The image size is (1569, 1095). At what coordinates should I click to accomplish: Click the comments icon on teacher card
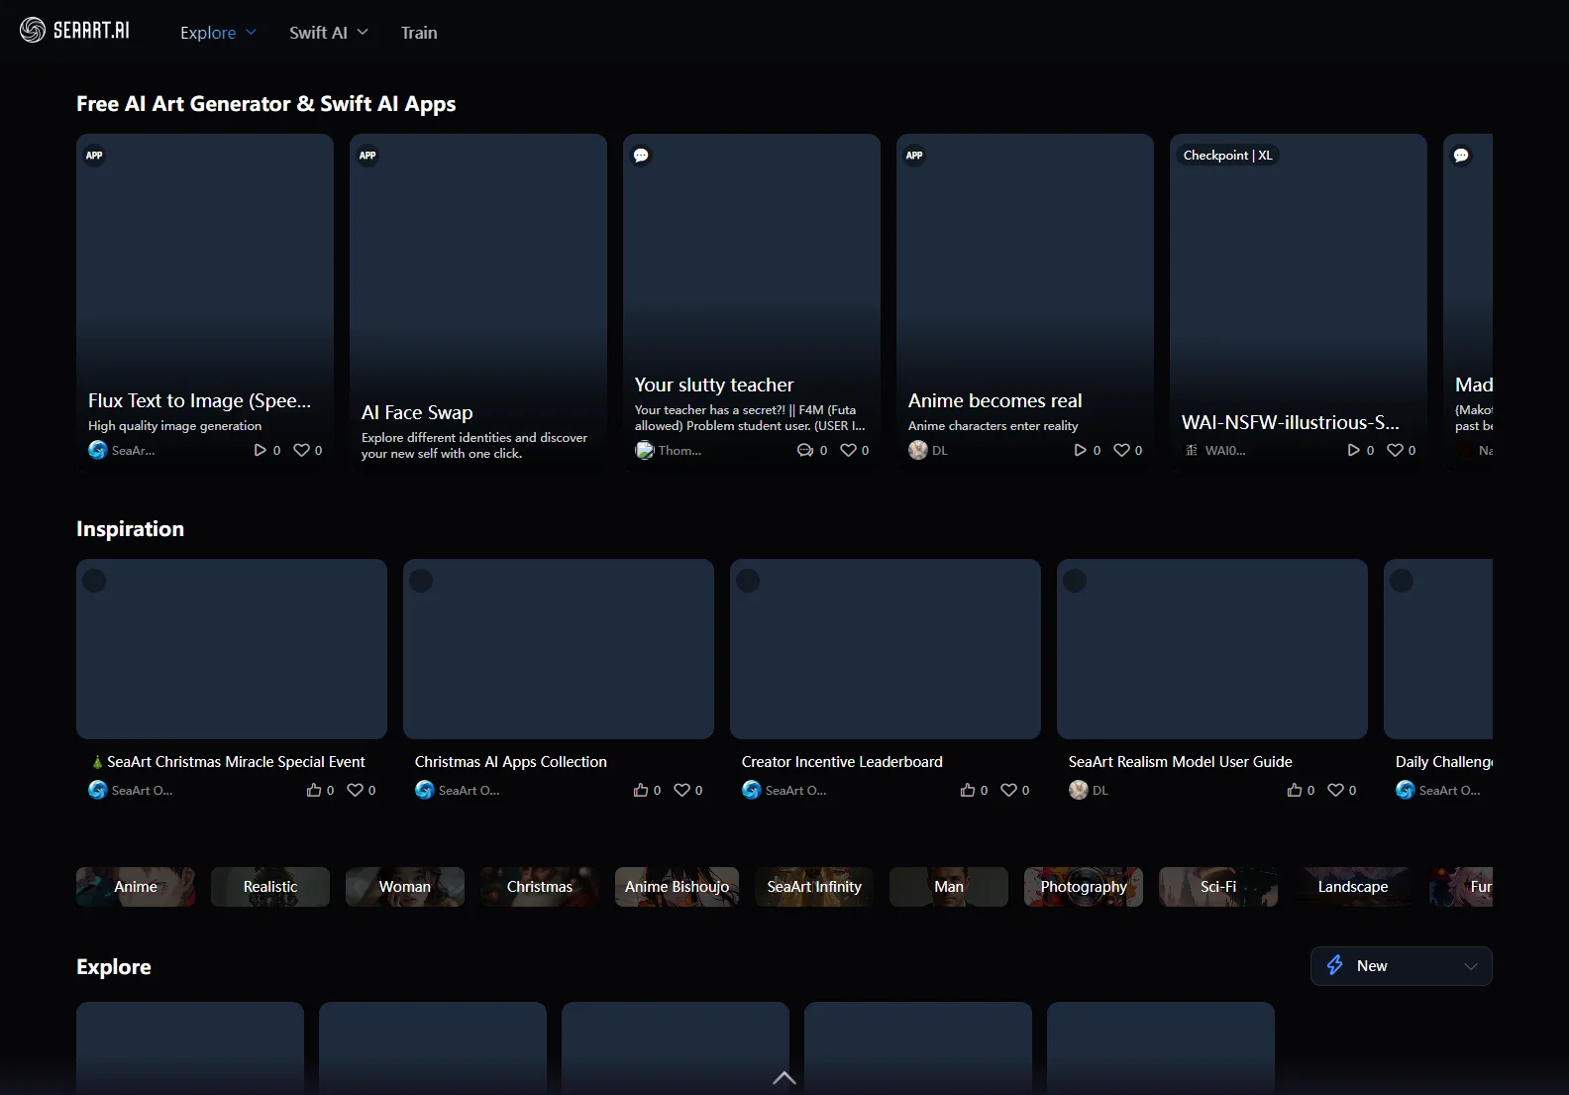tap(805, 450)
